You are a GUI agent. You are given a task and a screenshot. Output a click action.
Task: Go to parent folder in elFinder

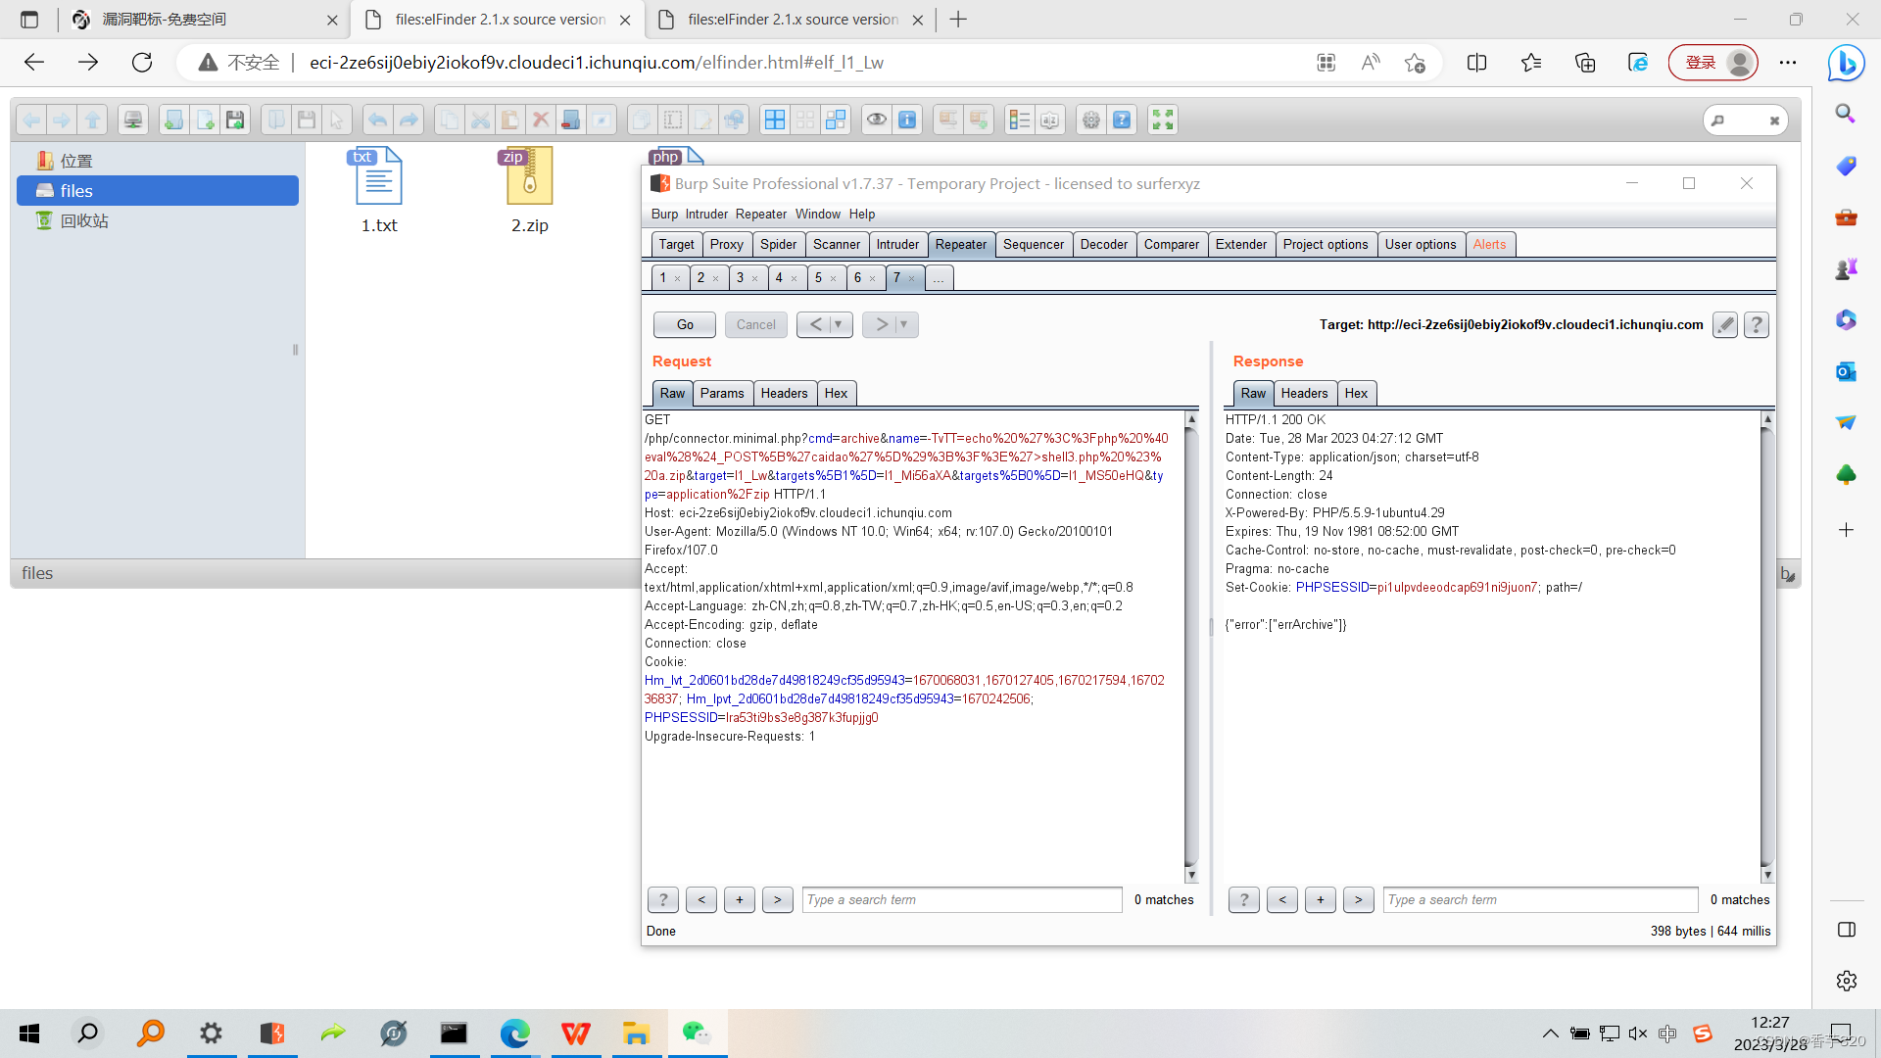coord(92,120)
